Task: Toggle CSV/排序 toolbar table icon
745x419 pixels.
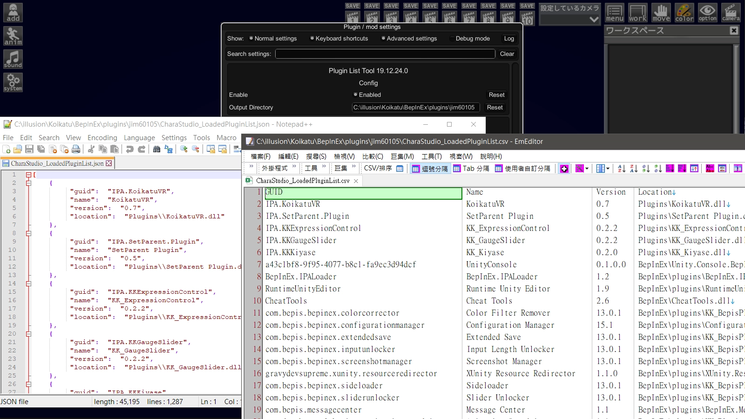Action: [400, 169]
